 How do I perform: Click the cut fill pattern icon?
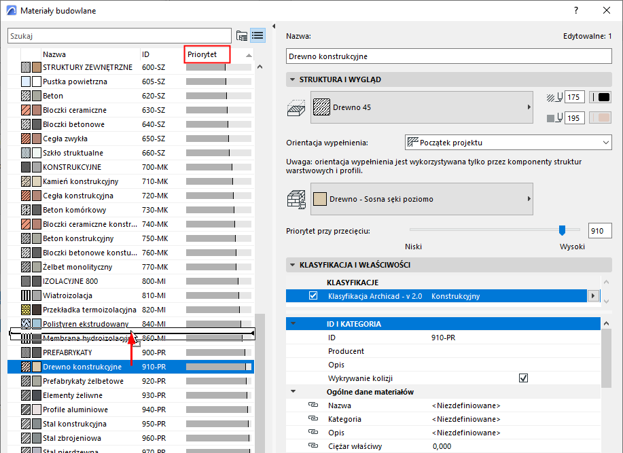[x=296, y=107]
